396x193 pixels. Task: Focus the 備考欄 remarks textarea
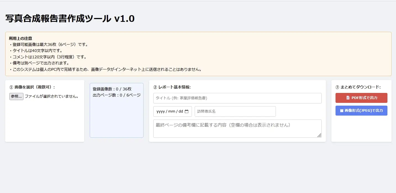pyautogui.click(x=237, y=129)
